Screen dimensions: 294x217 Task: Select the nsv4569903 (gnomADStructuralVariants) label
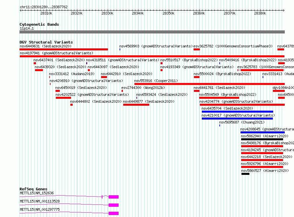pyautogui.click(x=156, y=46)
